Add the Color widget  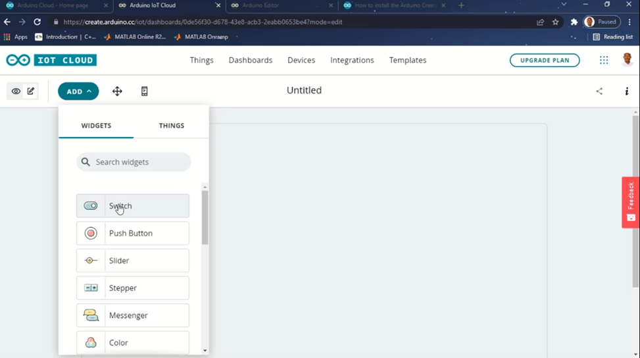point(133,342)
